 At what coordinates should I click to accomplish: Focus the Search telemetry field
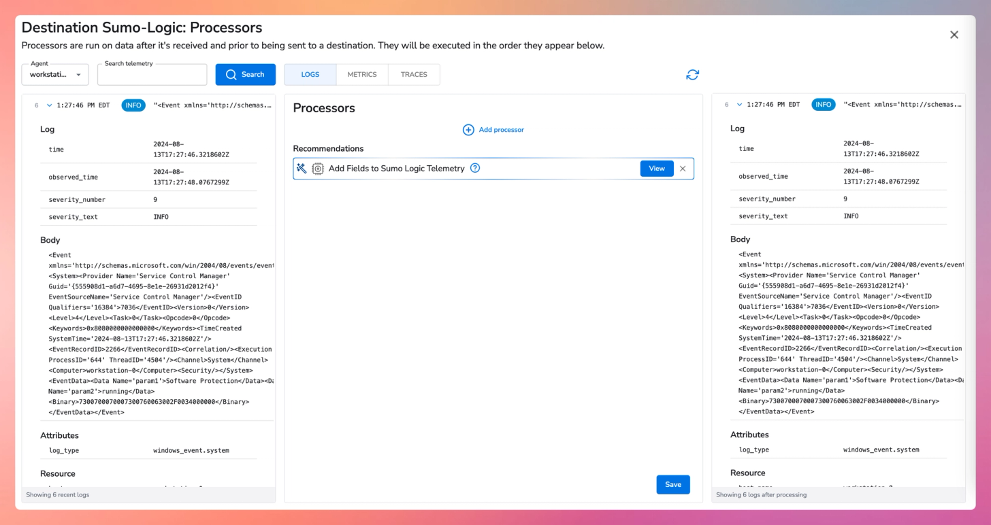pos(152,75)
